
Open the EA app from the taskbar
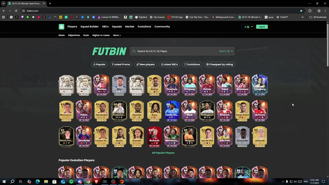(122, 182)
